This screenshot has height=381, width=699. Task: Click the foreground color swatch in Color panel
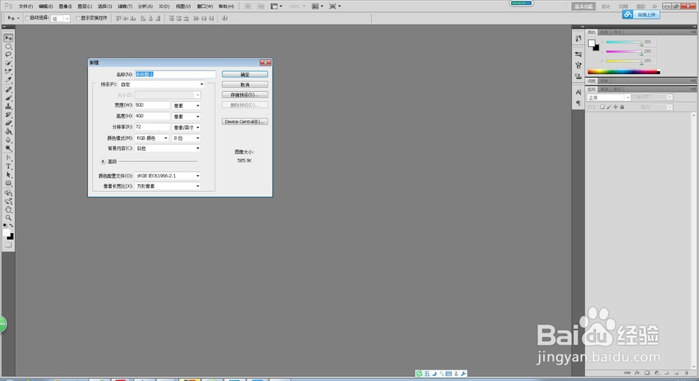(591, 43)
